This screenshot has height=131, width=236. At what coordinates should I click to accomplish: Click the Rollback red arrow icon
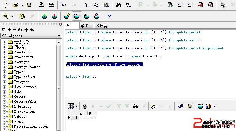tap(54, 16)
